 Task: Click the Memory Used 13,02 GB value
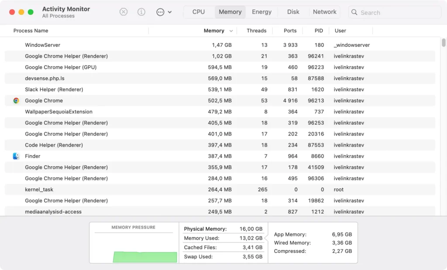(x=251, y=238)
